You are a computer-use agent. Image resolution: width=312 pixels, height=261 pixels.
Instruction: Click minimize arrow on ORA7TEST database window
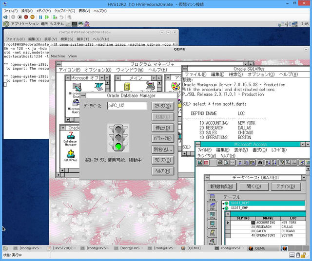pyautogui.click(x=304, y=178)
